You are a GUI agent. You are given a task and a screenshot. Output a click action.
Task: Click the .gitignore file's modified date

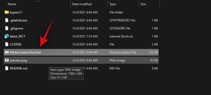tap(85, 28)
